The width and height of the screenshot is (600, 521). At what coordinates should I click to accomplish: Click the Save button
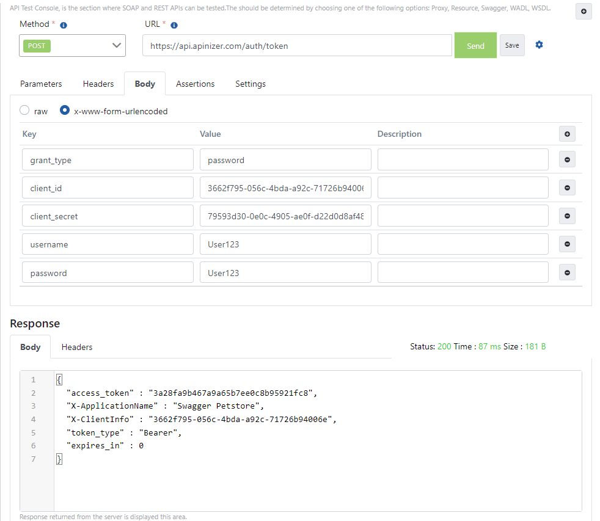pos(512,45)
